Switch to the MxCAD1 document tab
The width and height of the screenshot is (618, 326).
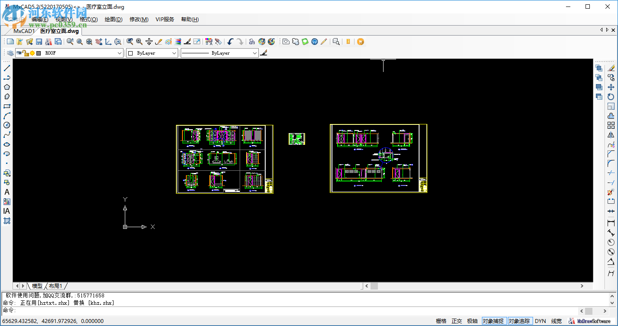coord(24,31)
